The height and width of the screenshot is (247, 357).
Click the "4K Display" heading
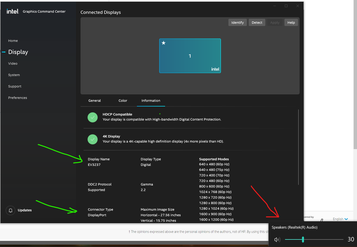(111, 136)
